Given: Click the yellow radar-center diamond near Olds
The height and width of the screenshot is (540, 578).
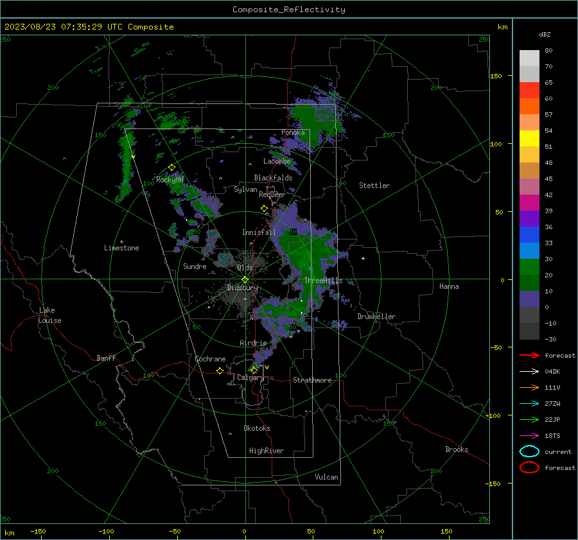Looking at the screenshot, I should (x=245, y=280).
